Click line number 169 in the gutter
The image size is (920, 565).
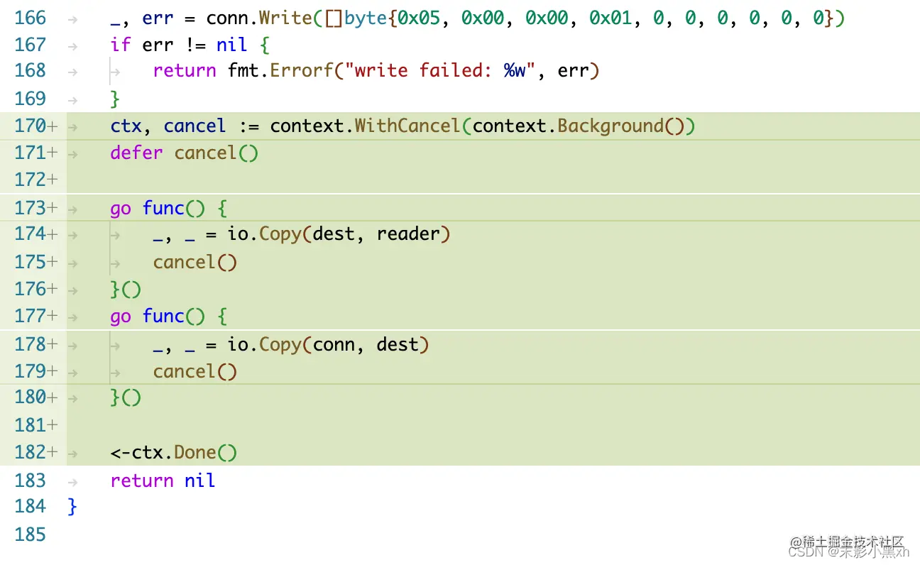(30, 99)
